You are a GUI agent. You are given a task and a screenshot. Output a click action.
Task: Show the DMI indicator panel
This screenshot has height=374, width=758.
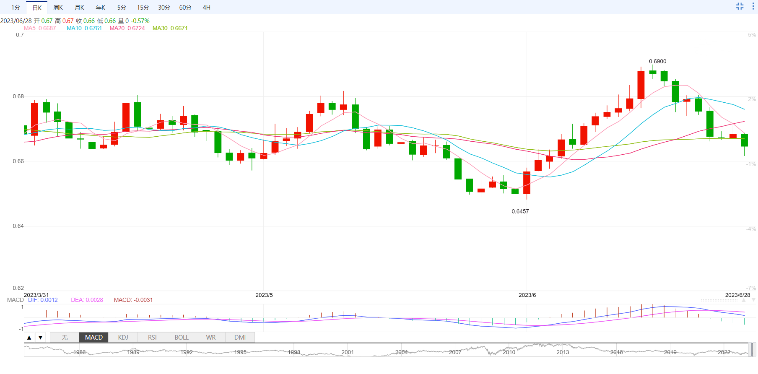tap(240, 338)
